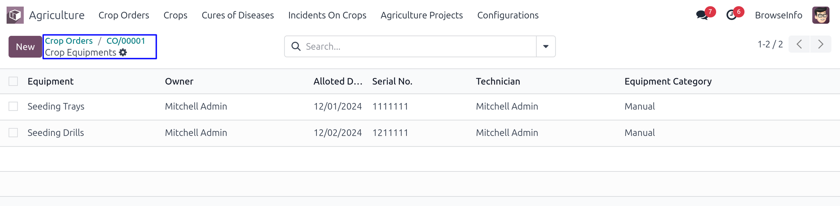The height and width of the screenshot is (206, 840).
Task: Click the search magnifier icon
Action: pos(296,47)
